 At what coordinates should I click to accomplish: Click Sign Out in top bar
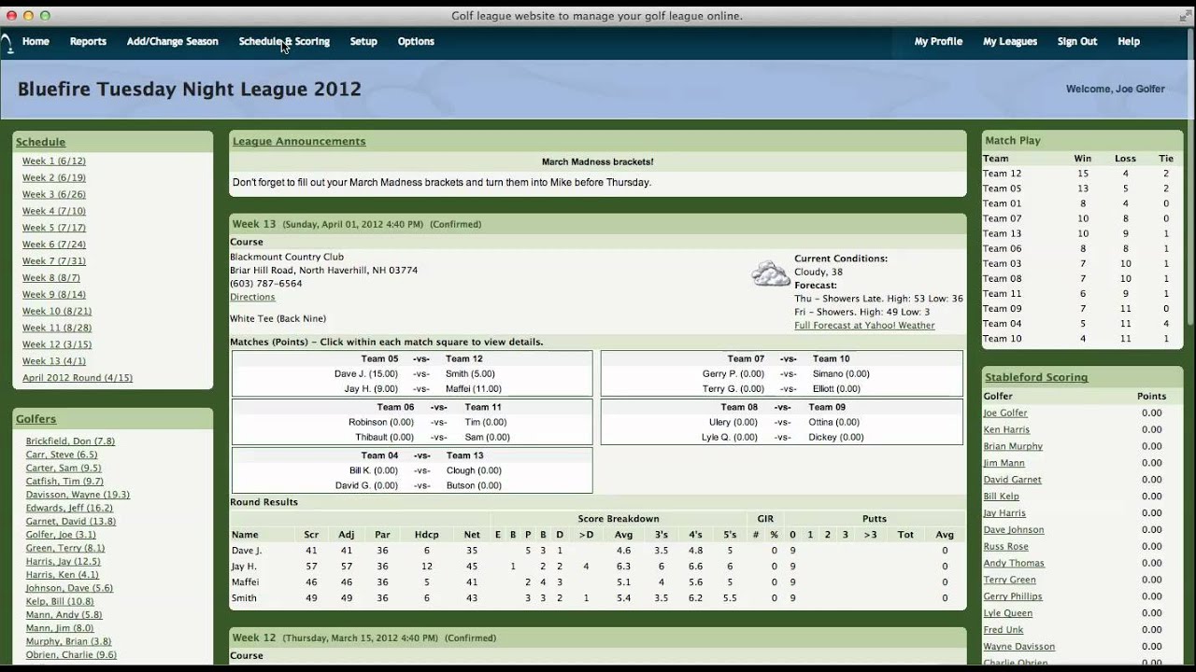click(x=1076, y=41)
